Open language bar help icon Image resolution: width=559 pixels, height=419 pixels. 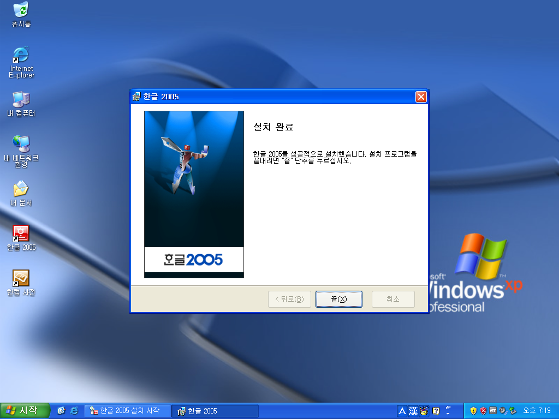pyautogui.click(x=436, y=411)
